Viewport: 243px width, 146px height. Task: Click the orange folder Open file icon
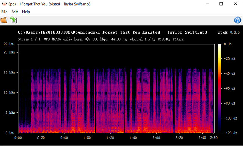[4, 20]
